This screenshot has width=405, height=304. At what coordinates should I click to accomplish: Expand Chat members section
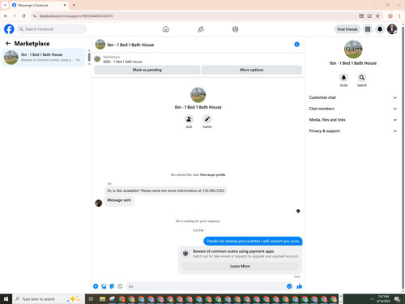pyautogui.click(x=353, y=109)
